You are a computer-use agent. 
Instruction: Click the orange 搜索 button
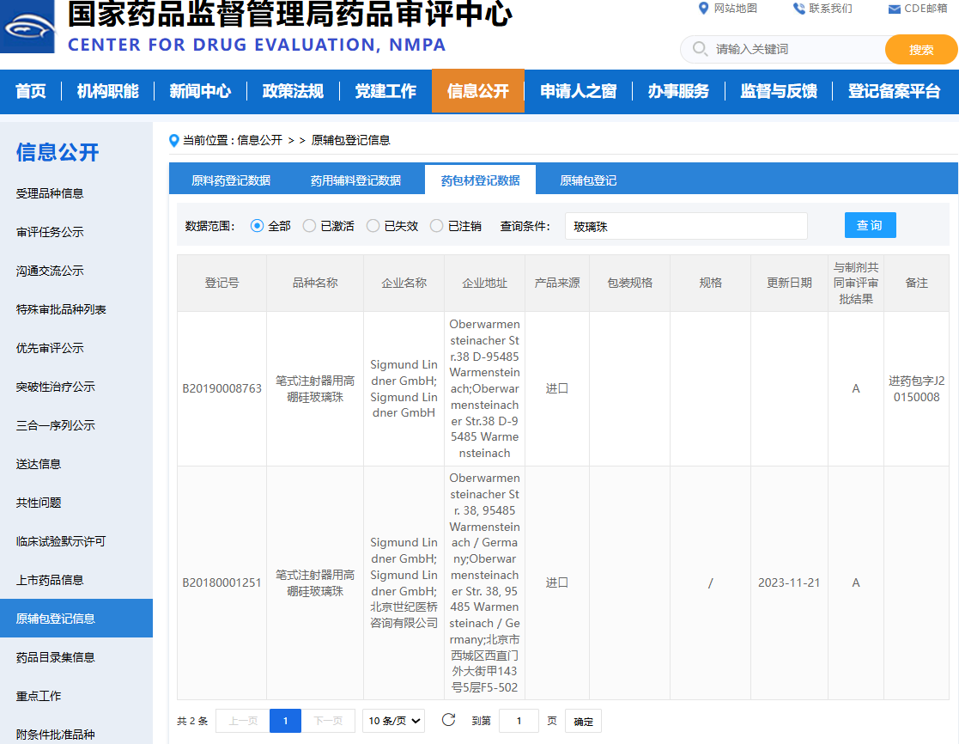pyautogui.click(x=920, y=49)
